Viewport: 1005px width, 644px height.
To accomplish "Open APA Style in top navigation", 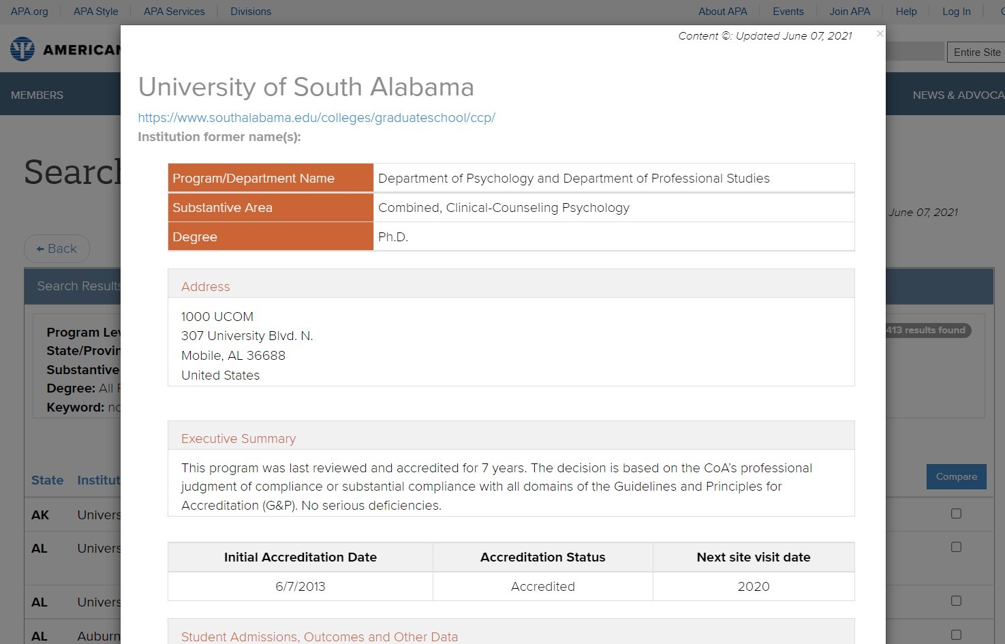I will (x=95, y=12).
